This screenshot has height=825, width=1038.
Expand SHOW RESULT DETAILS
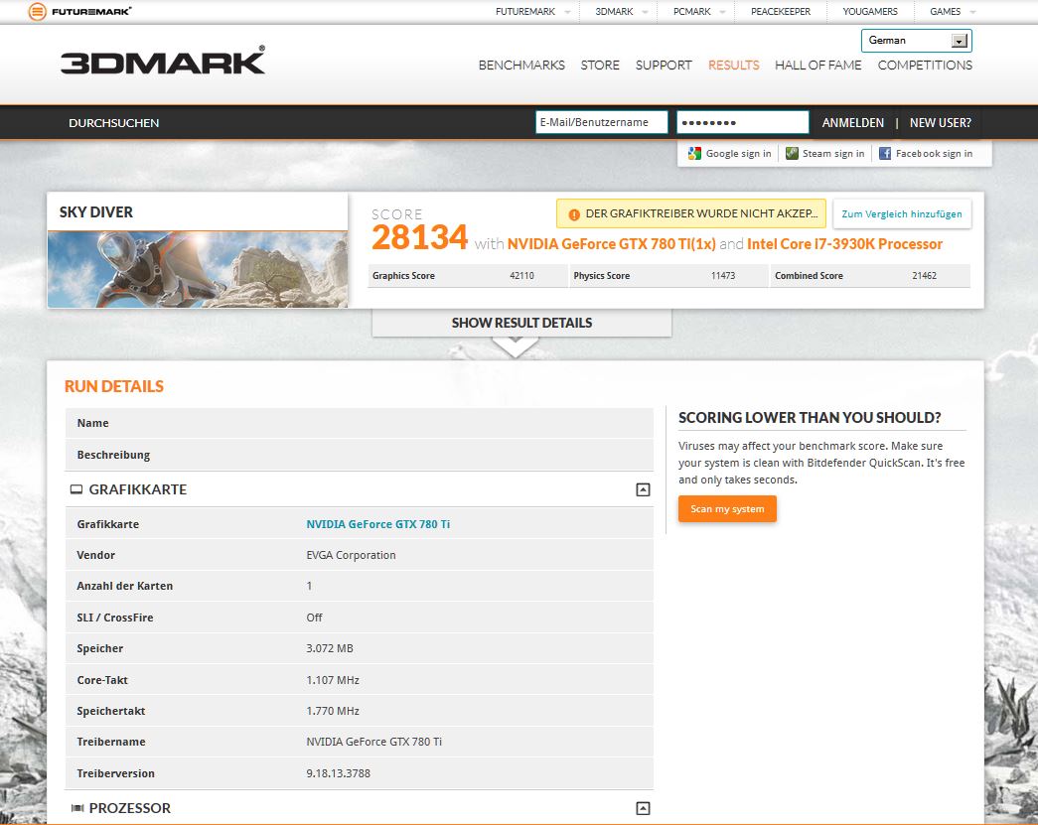pos(521,323)
